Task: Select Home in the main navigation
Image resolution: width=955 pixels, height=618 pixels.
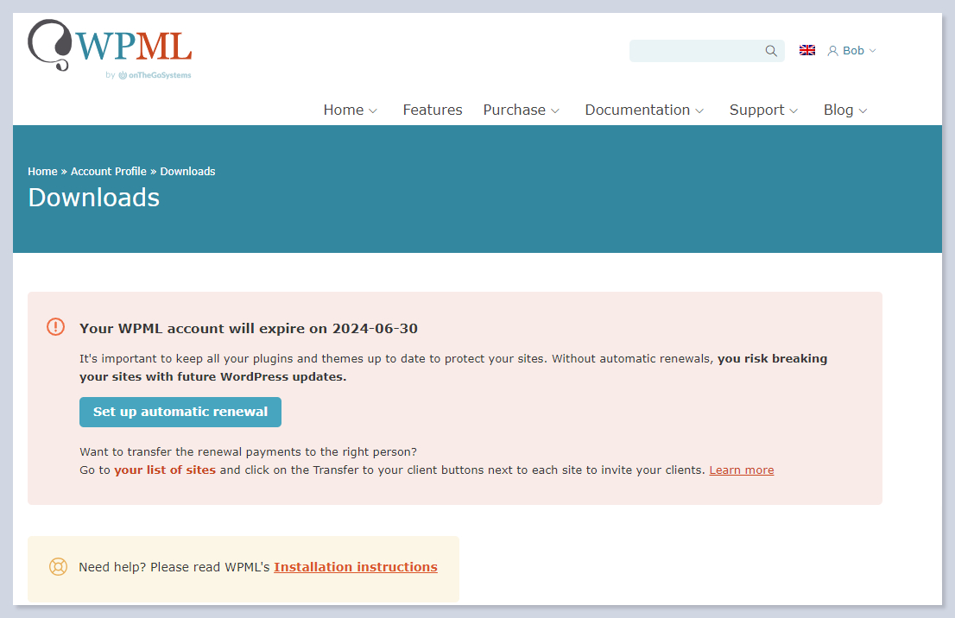Action: (344, 110)
